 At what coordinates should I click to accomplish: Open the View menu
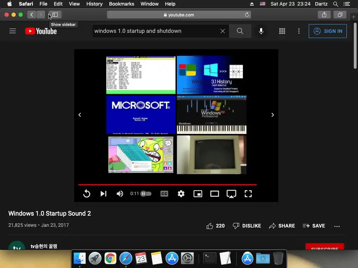point(74,4)
